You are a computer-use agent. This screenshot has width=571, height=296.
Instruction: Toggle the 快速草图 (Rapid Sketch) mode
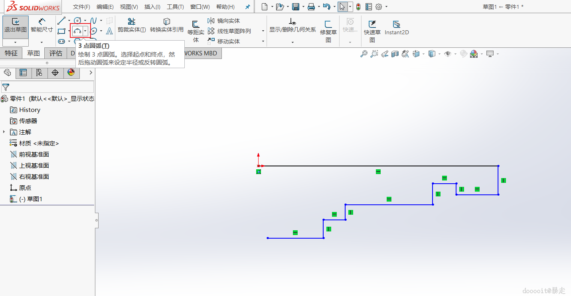click(x=372, y=31)
